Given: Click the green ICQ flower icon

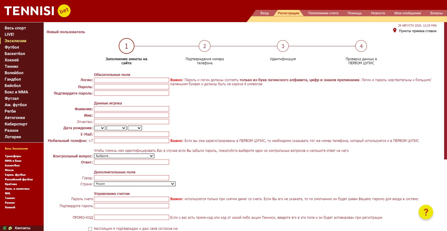Looking at the screenshot, I should coord(4,228).
